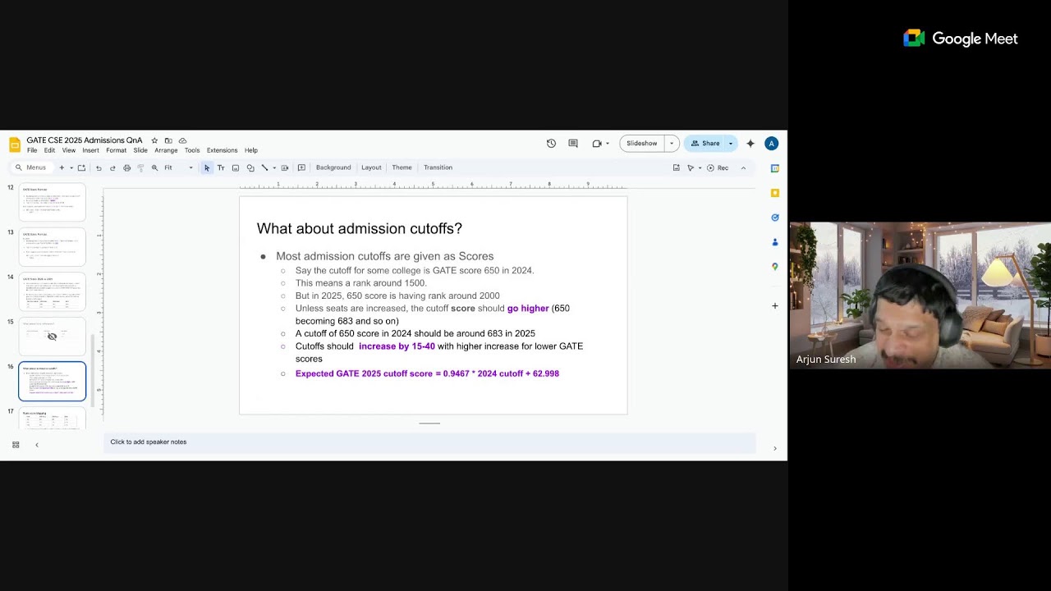Viewport: 1051px width, 591px height.
Task: Print the presentation
Action: 126,167
